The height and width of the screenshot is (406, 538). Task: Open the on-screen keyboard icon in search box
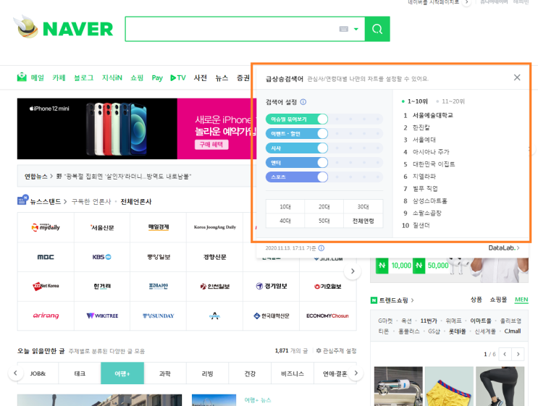pos(344,29)
